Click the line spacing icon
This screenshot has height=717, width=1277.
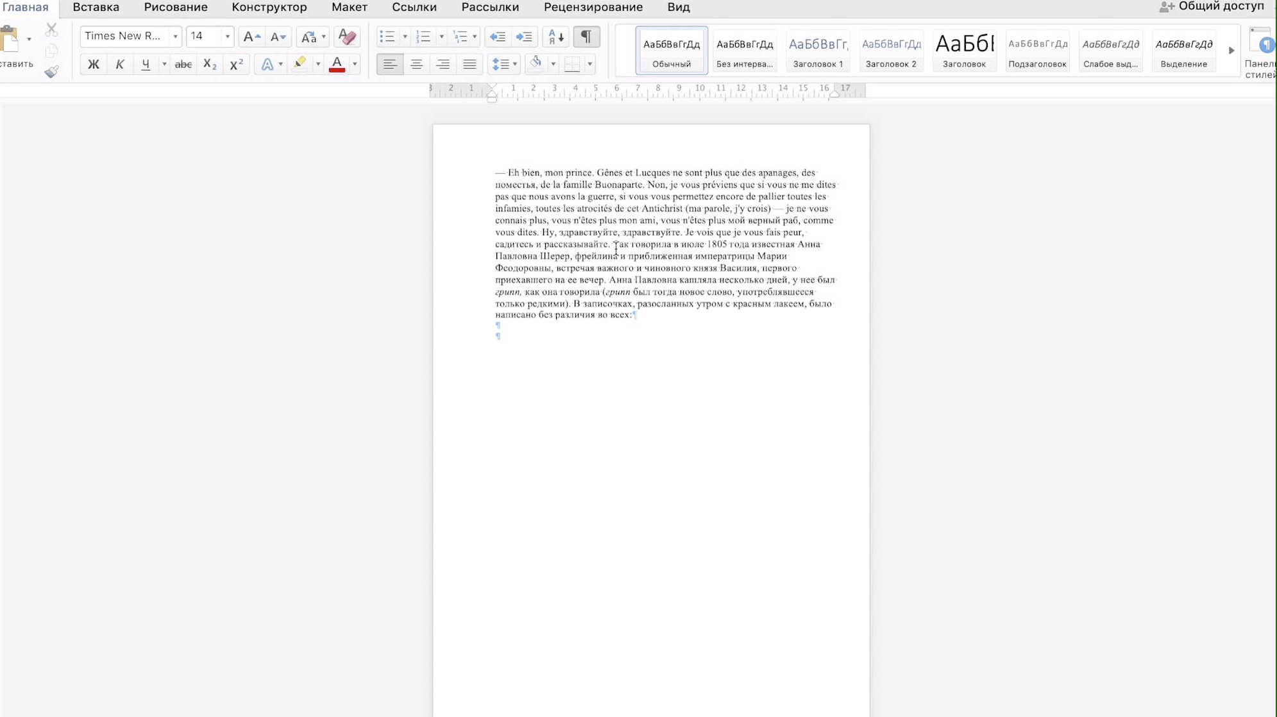500,64
